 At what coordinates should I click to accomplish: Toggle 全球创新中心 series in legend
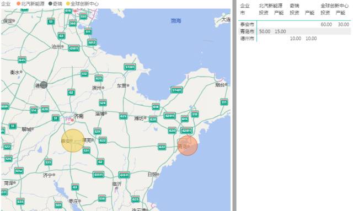82,4
